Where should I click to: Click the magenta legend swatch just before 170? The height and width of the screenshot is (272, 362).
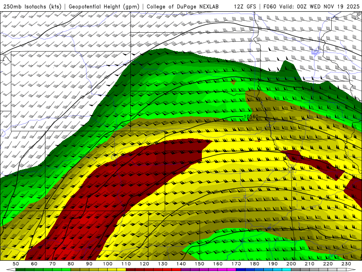(x=232, y=269)
